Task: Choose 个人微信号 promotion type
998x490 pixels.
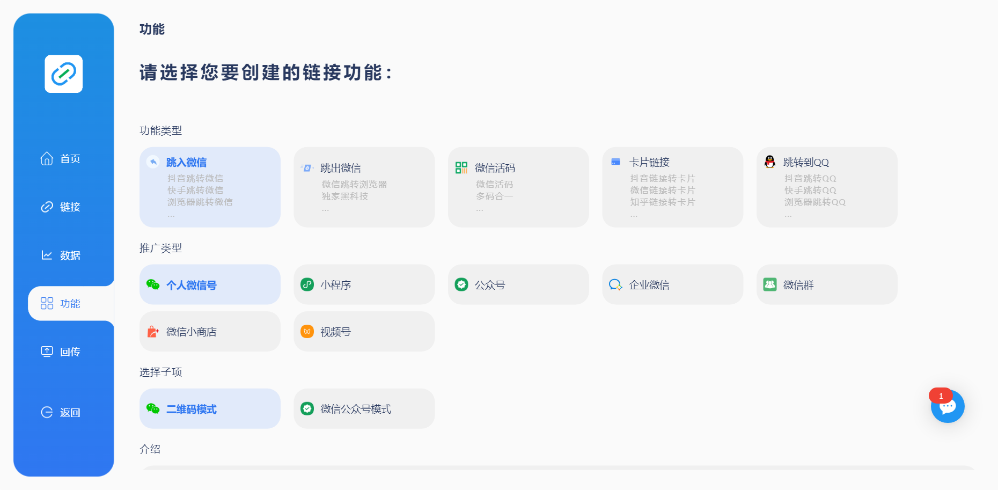Action: pyautogui.click(x=210, y=284)
